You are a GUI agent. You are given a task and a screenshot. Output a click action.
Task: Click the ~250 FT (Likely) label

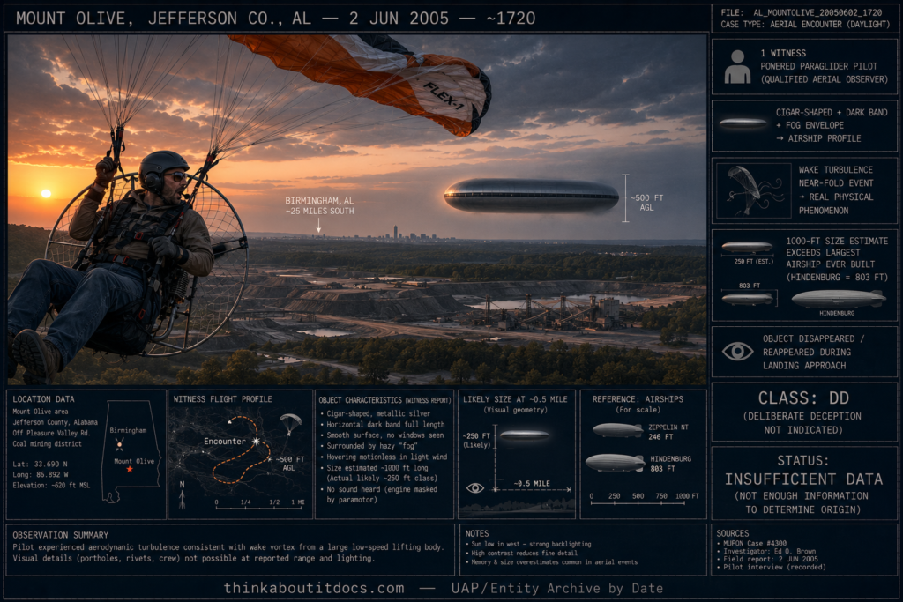coord(477,441)
